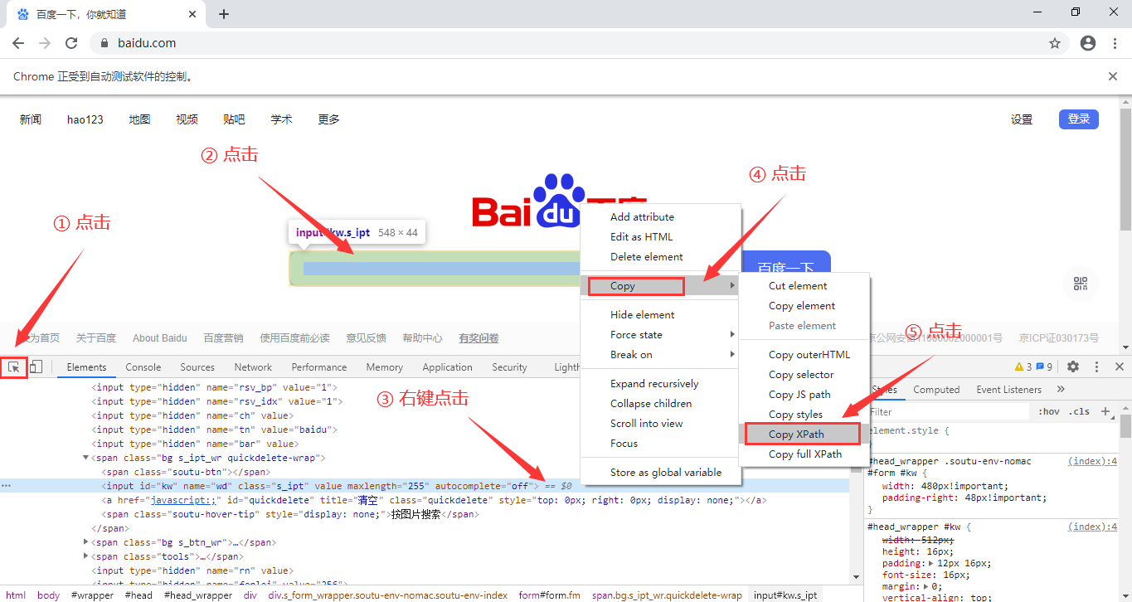This screenshot has width=1132, height=602.
Task: Dismiss the automation control infobar
Action: (x=1113, y=76)
